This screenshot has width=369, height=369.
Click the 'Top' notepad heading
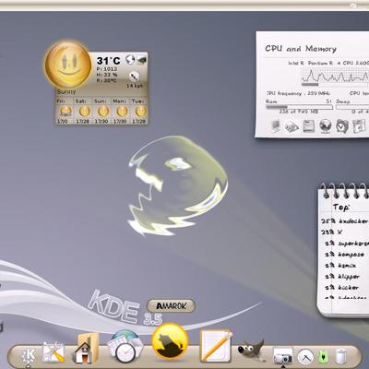[341, 208]
